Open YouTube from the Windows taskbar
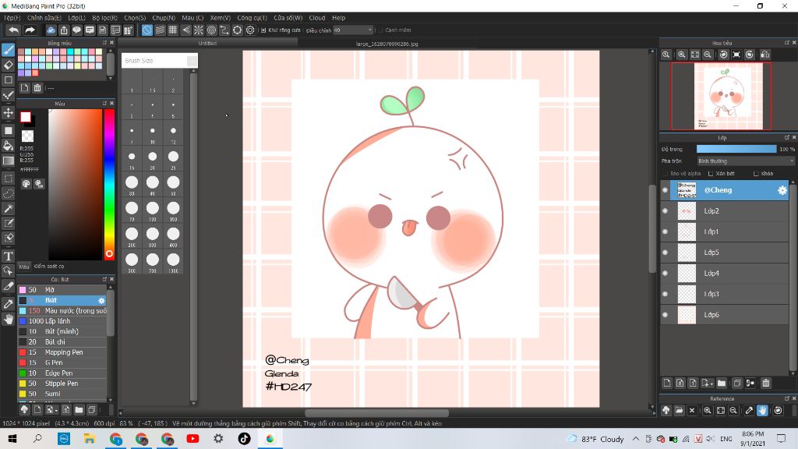This screenshot has width=798, height=449. click(192, 438)
